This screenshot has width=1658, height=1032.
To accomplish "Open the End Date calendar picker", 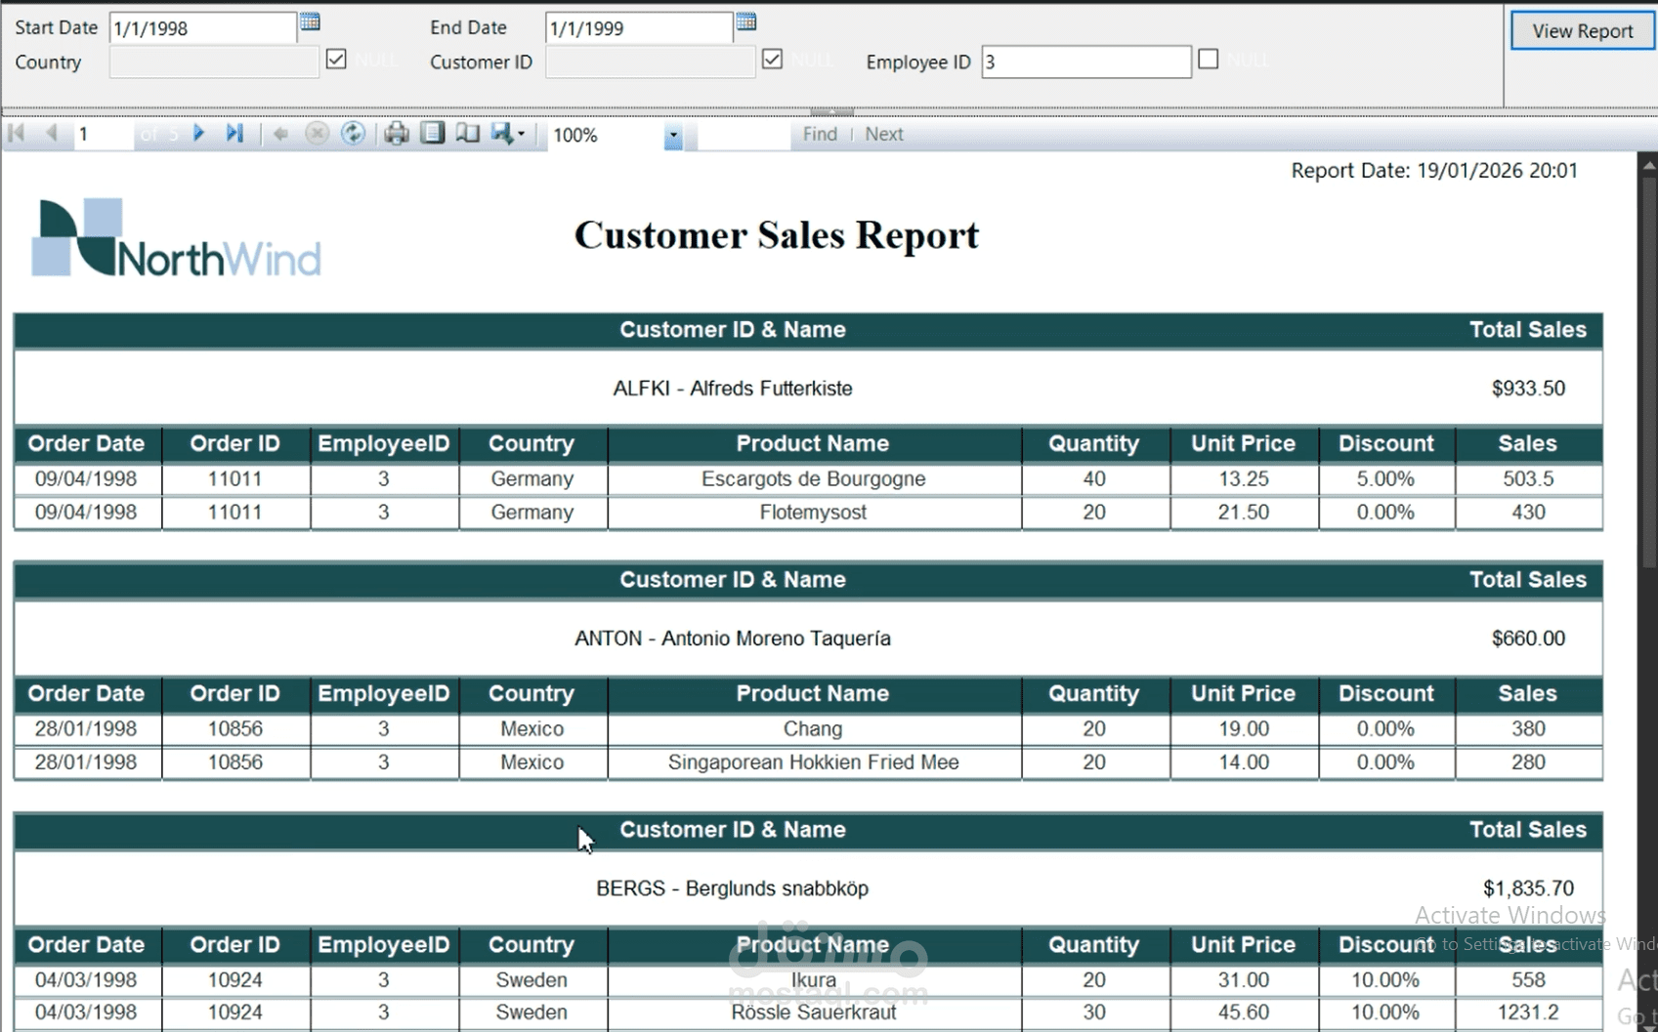I will click(745, 22).
